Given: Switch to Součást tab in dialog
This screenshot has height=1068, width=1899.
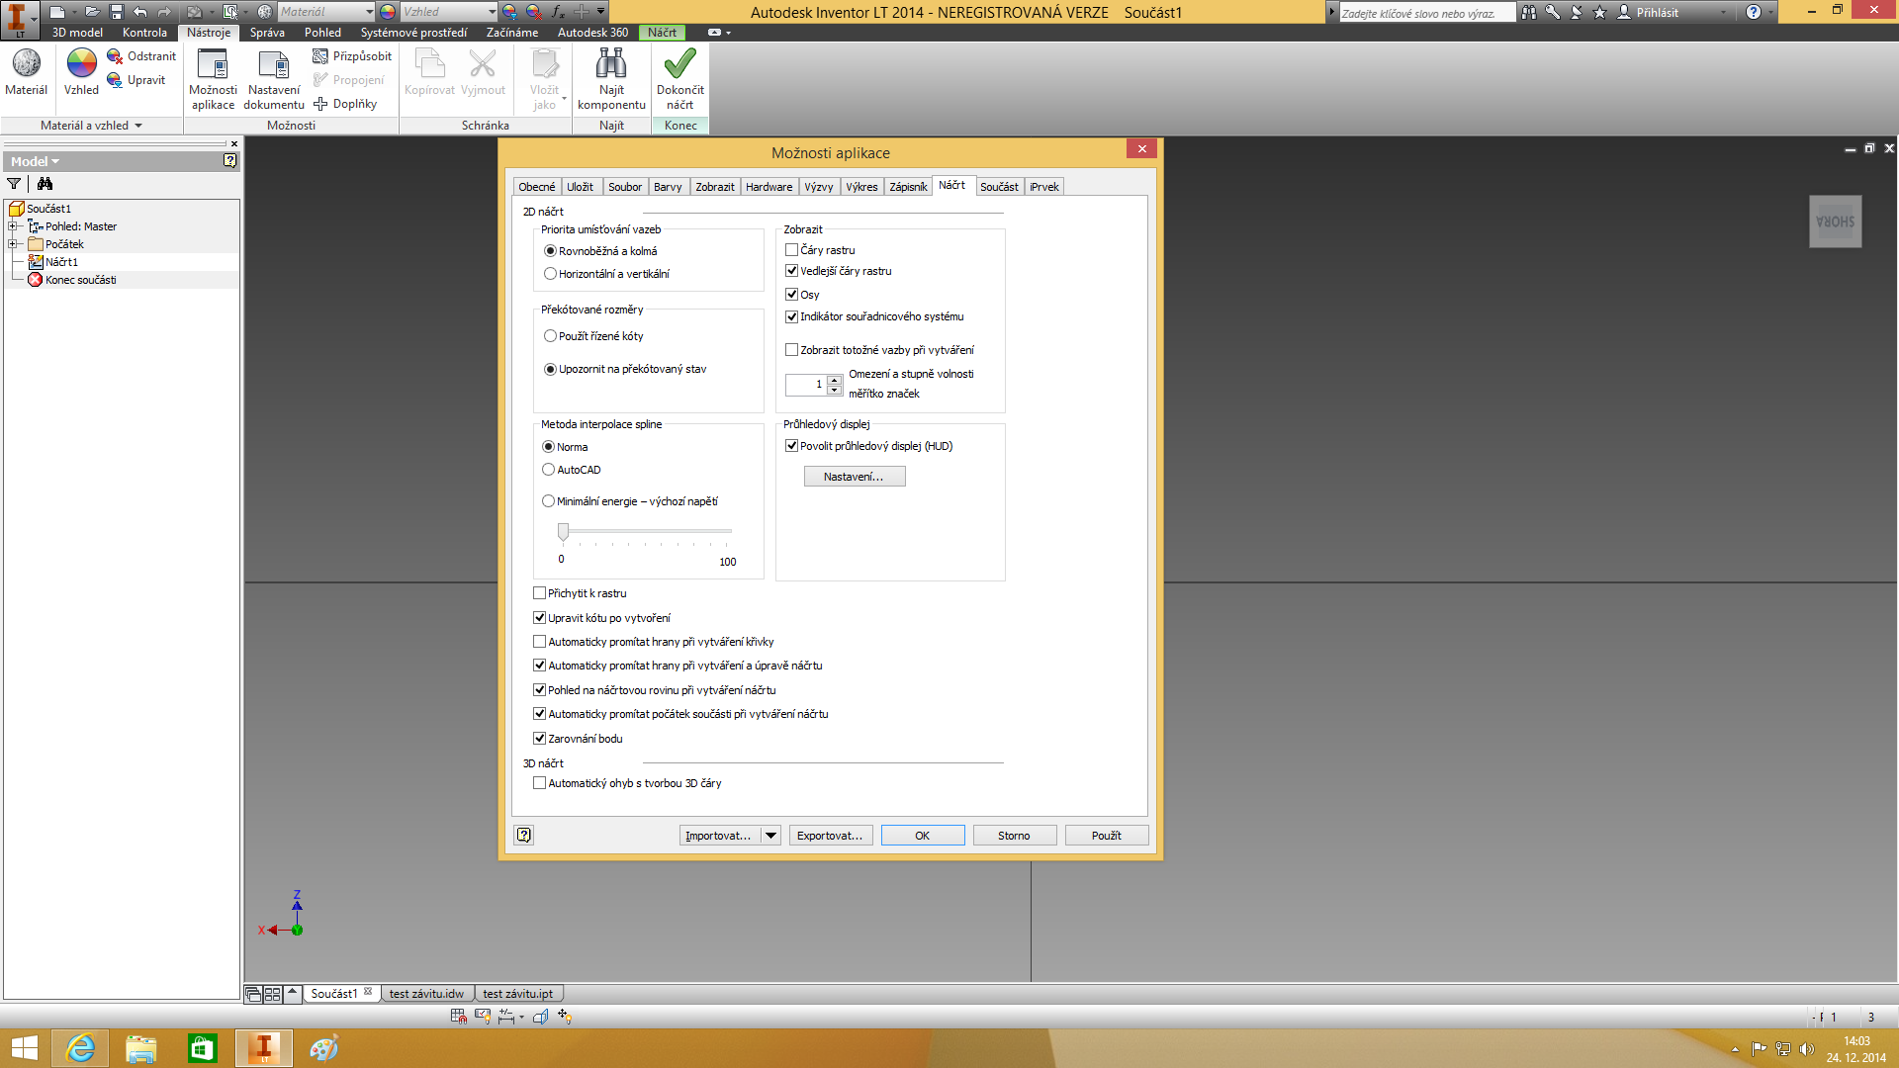Looking at the screenshot, I should tap(999, 187).
